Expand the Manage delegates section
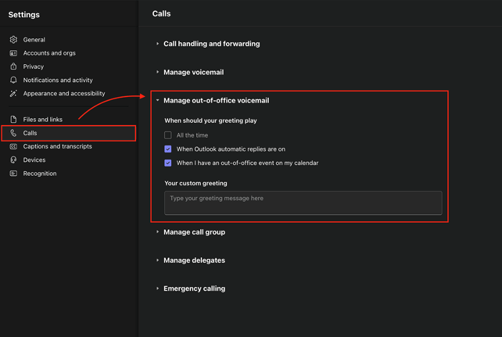The width and height of the screenshot is (502, 337). point(194,260)
